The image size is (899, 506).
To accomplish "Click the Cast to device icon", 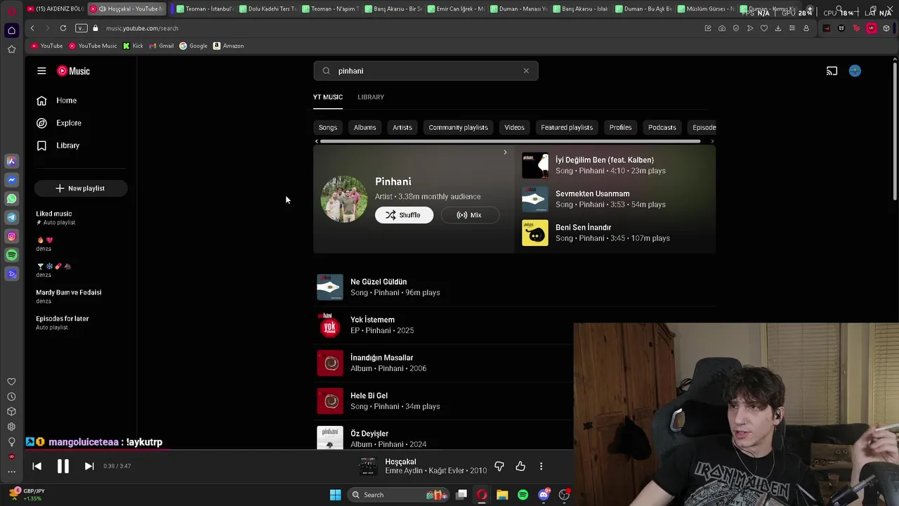I will coord(832,71).
